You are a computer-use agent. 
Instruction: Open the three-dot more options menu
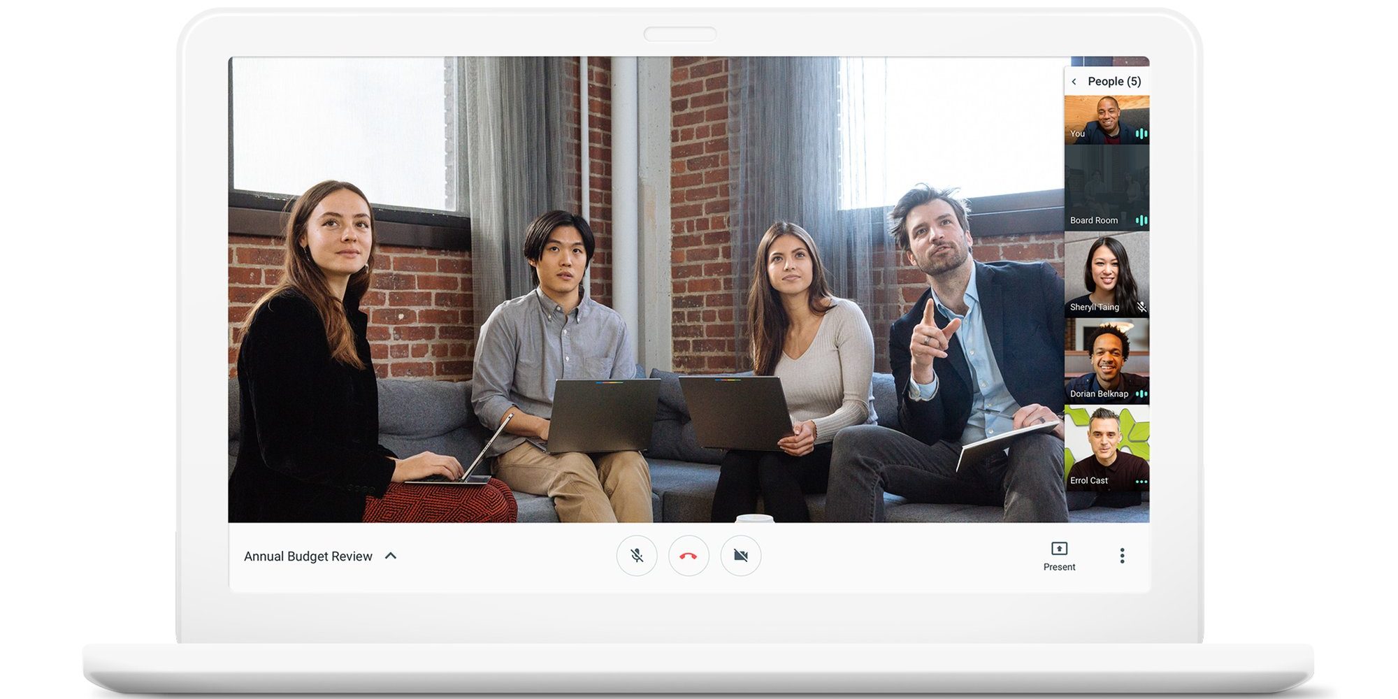(1122, 556)
